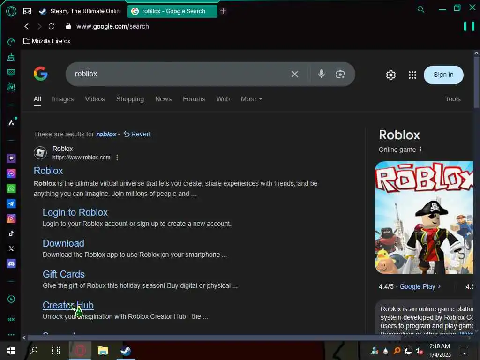The width and height of the screenshot is (480, 360).
Task: Clear the Google search box
Action: point(295,74)
